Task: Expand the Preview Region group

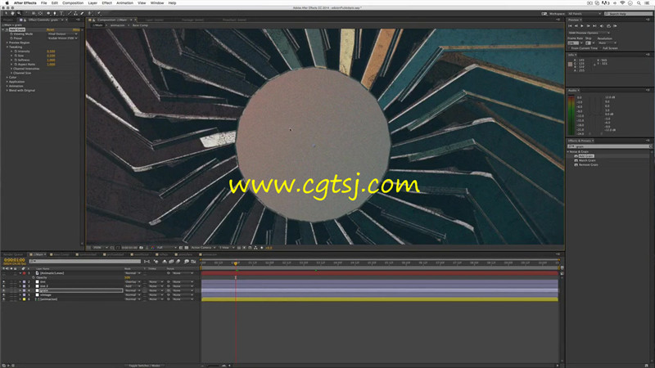Action: [7, 43]
